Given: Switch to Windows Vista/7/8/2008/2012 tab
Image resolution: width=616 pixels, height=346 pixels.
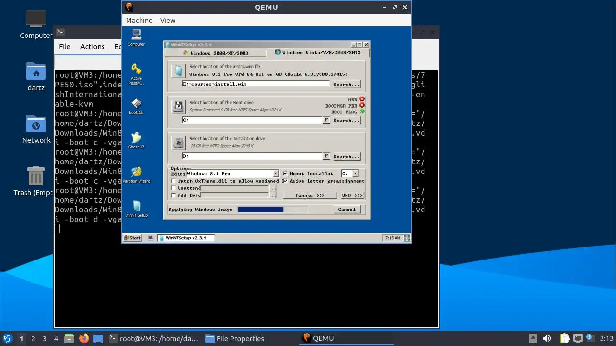Looking at the screenshot, I should pos(318,52).
